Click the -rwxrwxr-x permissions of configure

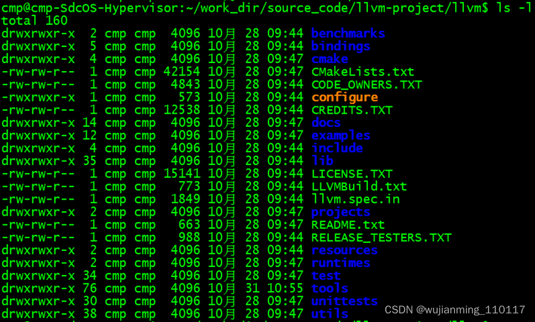pyautogui.click(x=38, y=98)
